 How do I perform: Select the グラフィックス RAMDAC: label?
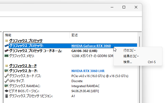tap(25, 86)
